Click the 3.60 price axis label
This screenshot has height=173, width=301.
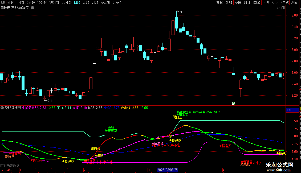[294, 15]
